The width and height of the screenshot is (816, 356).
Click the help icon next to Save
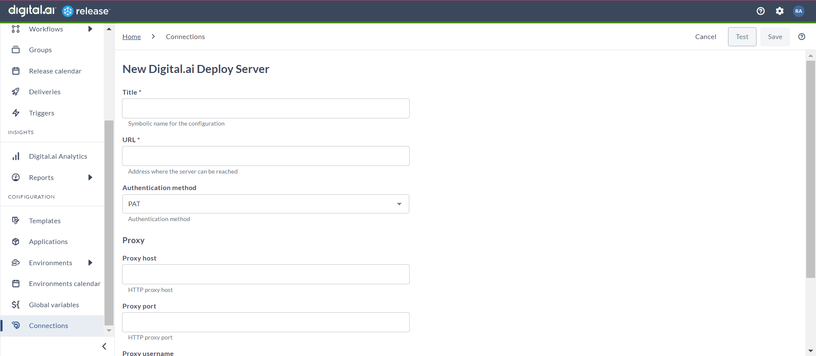click(x=802, y=36)
